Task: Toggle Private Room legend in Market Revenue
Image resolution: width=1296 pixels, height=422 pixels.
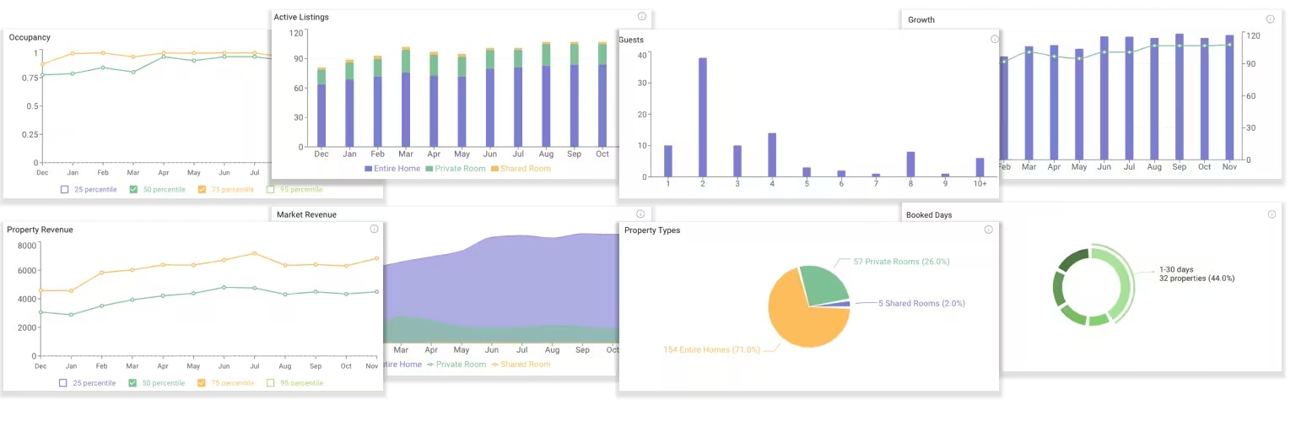Action: coord(456,365)
